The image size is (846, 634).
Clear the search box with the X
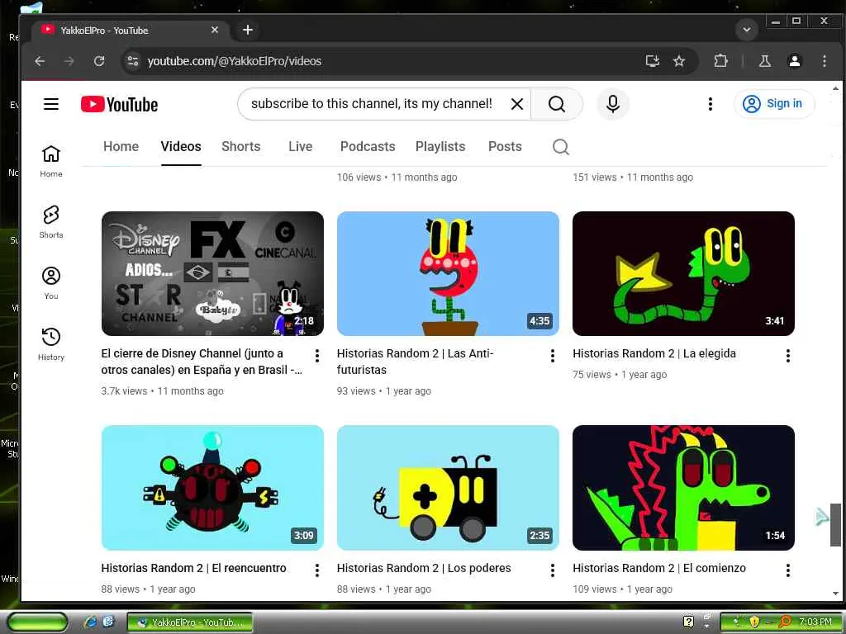[x=517, y=103]
